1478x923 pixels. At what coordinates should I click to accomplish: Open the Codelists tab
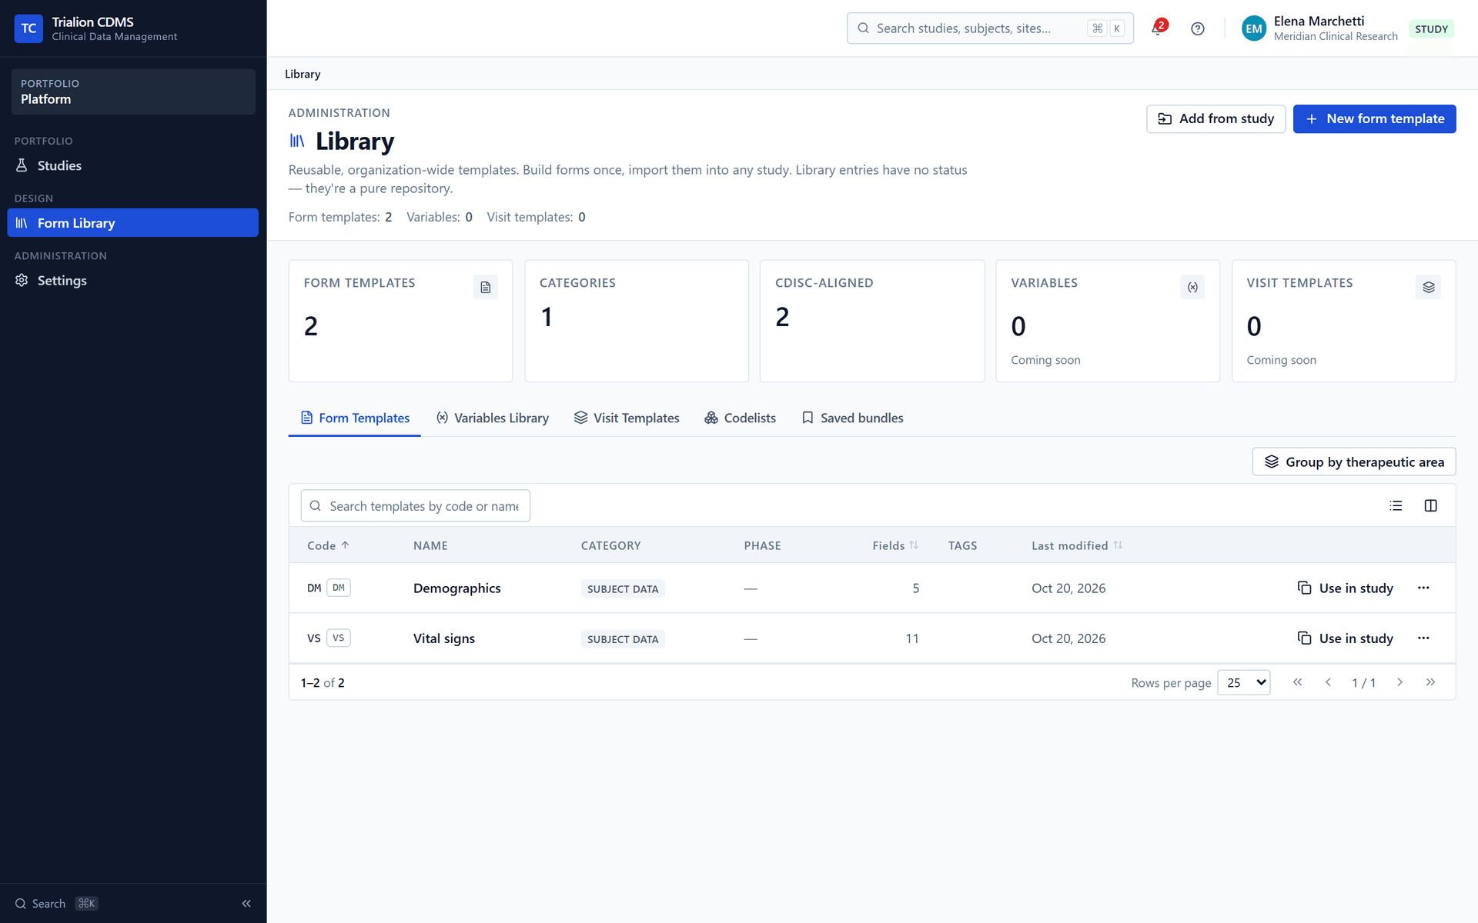pyautogui.click(x=740, y=418)
